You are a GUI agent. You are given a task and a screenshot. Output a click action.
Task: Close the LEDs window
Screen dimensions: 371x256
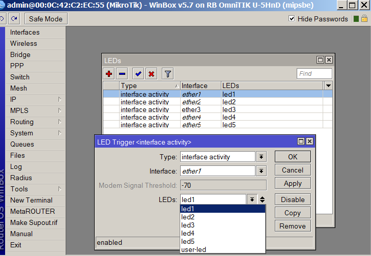pos(329,60)
